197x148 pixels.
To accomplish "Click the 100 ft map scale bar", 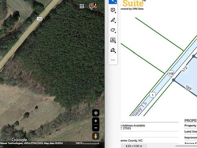I will [x=87, y=143].
